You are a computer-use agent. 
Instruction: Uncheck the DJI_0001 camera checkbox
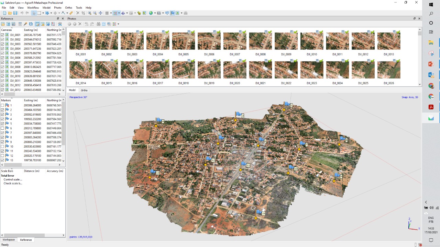point(3,35)
